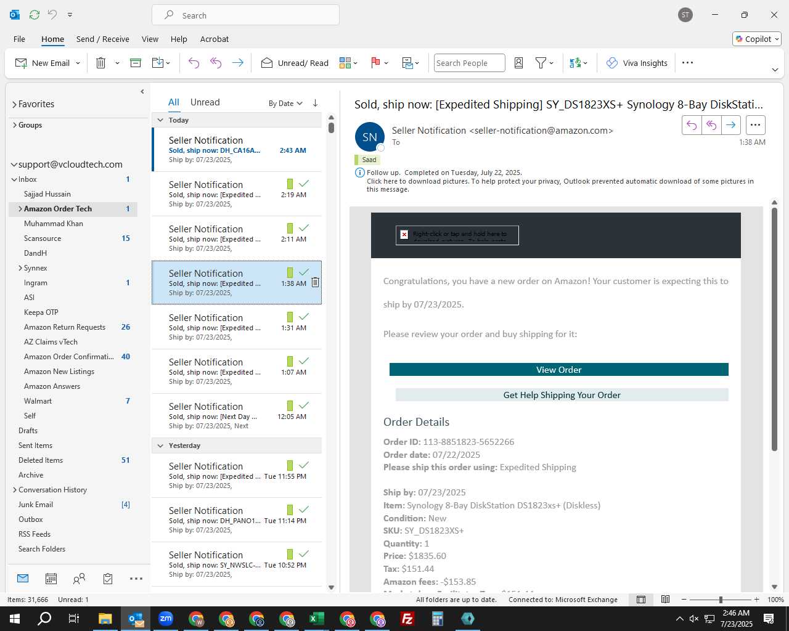Click the Archive icon in ribbon
This screenshot has width=789, height=631.
tap(136, 63)
